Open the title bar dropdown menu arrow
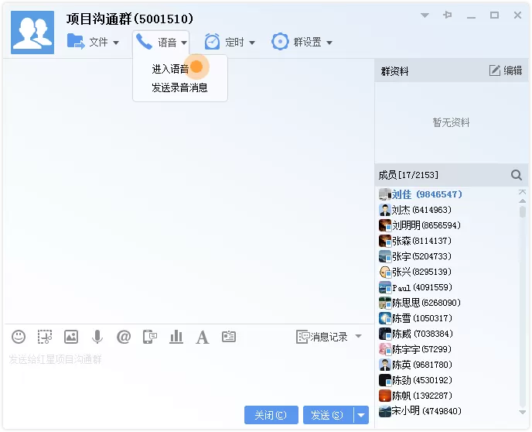532x432 pixels. 425,15
